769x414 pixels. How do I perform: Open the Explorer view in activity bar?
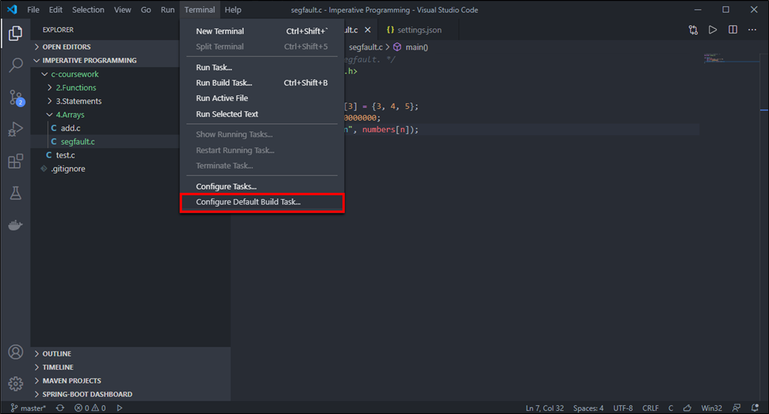tap(15, 33)
